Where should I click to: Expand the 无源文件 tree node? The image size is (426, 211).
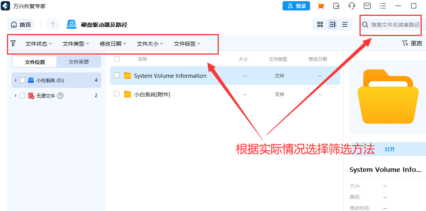(16, 96)
